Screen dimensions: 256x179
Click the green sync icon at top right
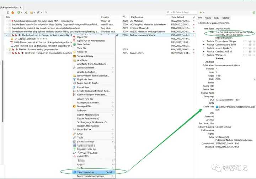click(x=254, y=12)
